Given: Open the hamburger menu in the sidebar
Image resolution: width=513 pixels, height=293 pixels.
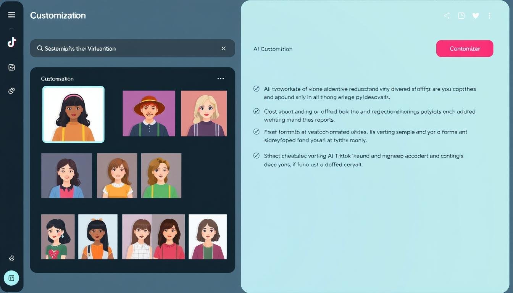Looking at the screenshot, I should 11,15.
